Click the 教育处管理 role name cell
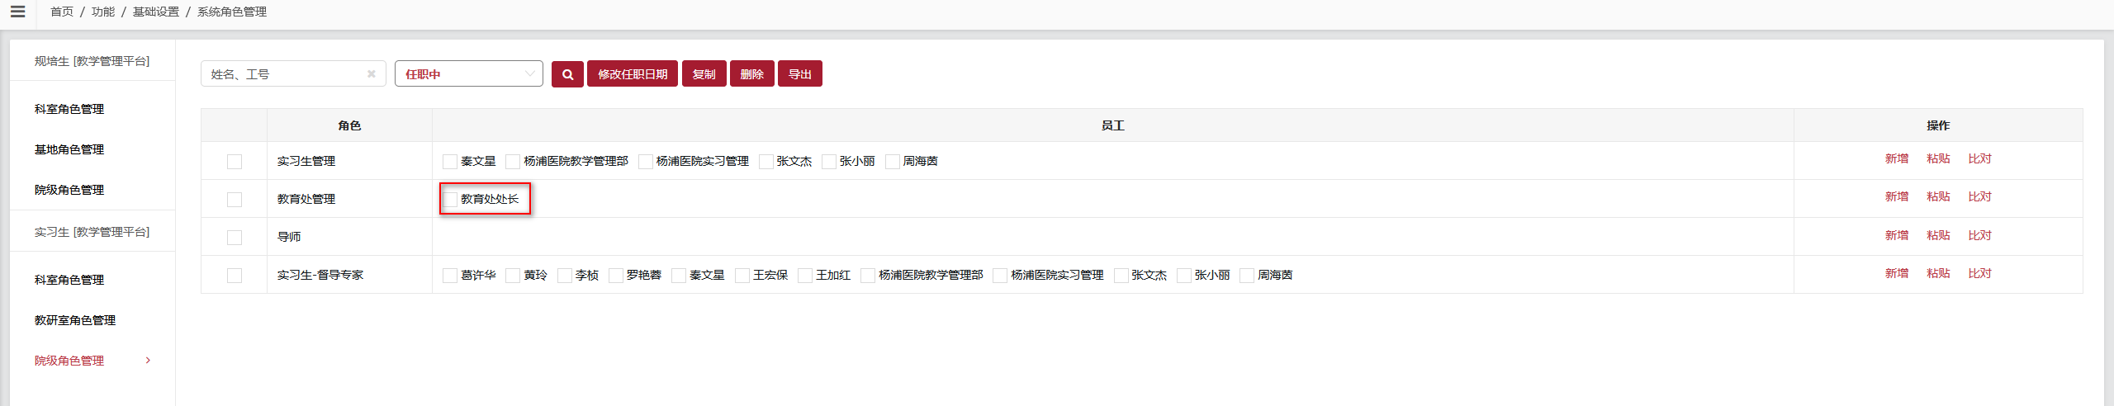The width and height of the screenshot is (2114, 406). [x=349, y=199]
